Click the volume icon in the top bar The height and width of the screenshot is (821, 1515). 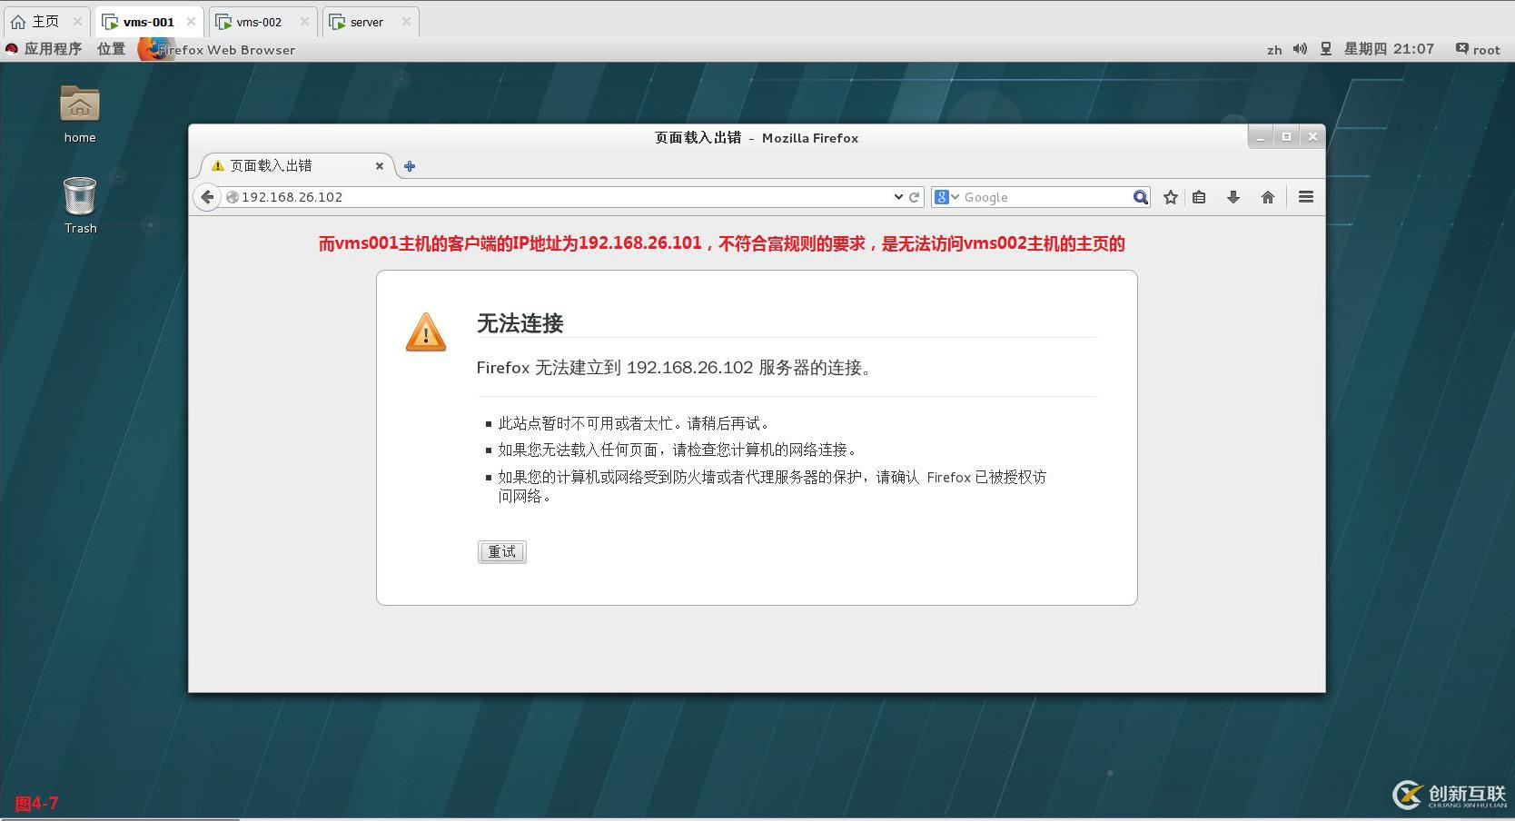click(1301, 49)
